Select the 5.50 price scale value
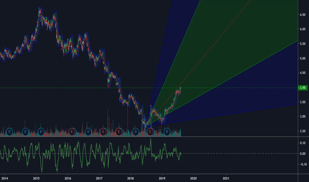Viewport: 309px width, 182px height. tap(302, 44)
